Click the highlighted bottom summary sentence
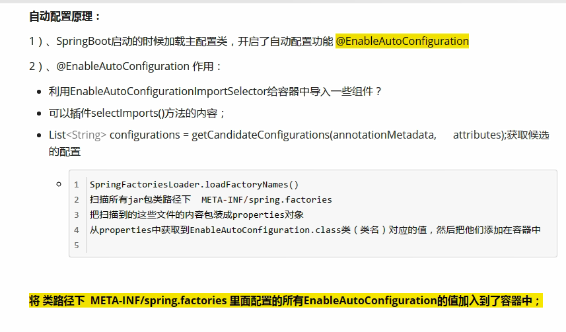Viewport: 566px width, 332px height. [285, 301]
